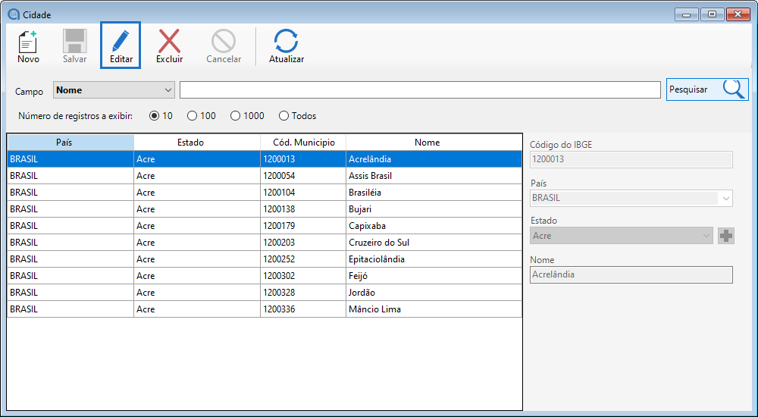
Task: Click the Salvar floppy disk icon
Action: (x=74, y=42)
